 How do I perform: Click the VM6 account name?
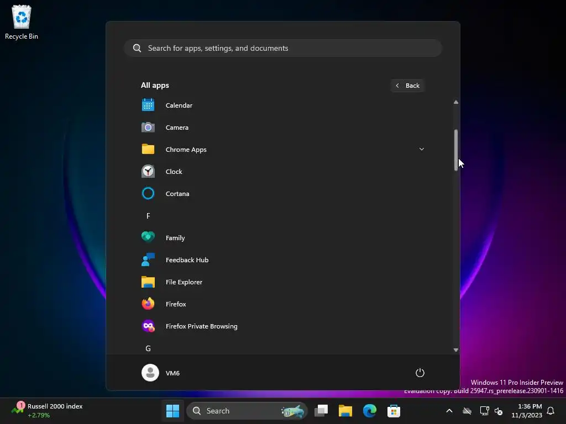[x=172, y=373]
